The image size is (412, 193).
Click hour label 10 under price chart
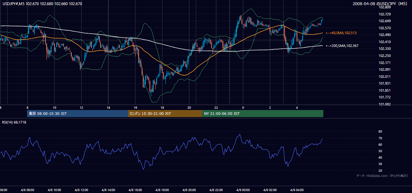54,107
